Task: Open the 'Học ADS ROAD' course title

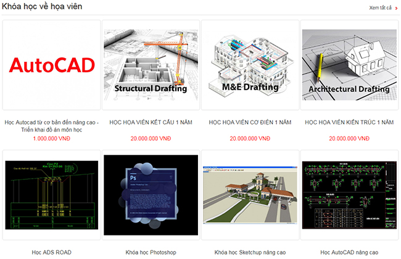Action: [x=52, y=252]
